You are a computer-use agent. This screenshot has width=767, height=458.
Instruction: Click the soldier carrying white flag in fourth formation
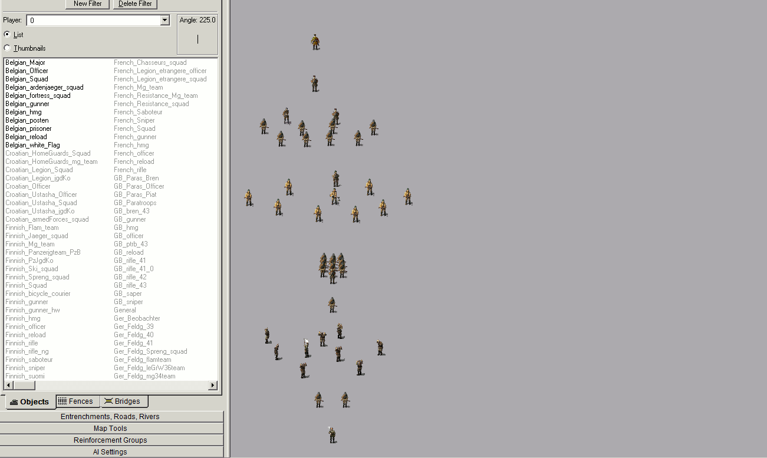(307, 348)
